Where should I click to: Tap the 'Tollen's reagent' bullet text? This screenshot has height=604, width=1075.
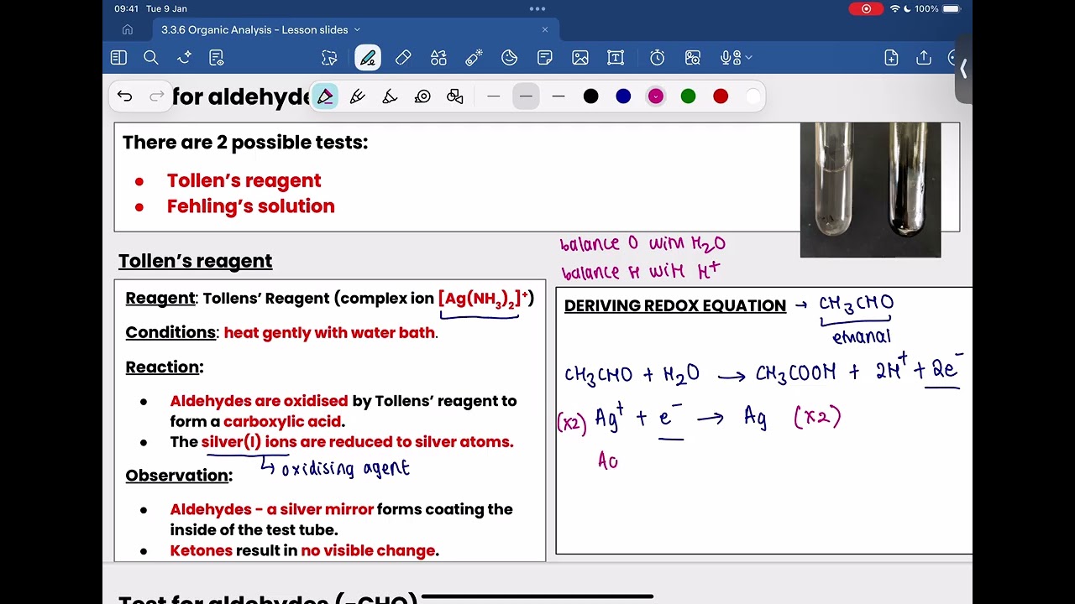pyautogui.click(x=244, y=180)
